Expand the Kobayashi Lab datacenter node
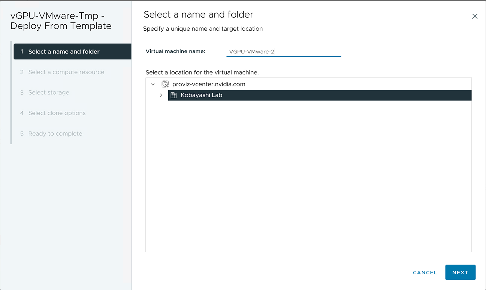 pyautogui.click(x=161, y=95)
